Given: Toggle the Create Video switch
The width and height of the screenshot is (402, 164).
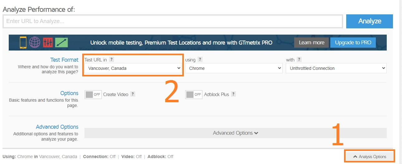Looking at the screenshot, I should coord(93,94).
